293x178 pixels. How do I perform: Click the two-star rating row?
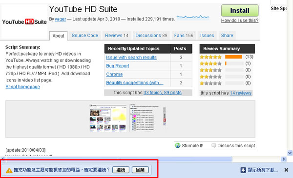(226, 77)
